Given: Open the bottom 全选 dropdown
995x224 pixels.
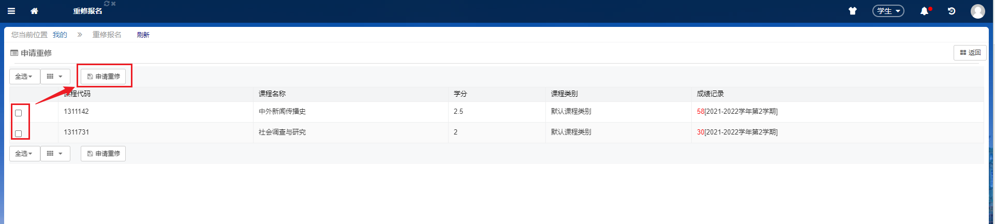Looking at the screenshot, I should (24, 154).
